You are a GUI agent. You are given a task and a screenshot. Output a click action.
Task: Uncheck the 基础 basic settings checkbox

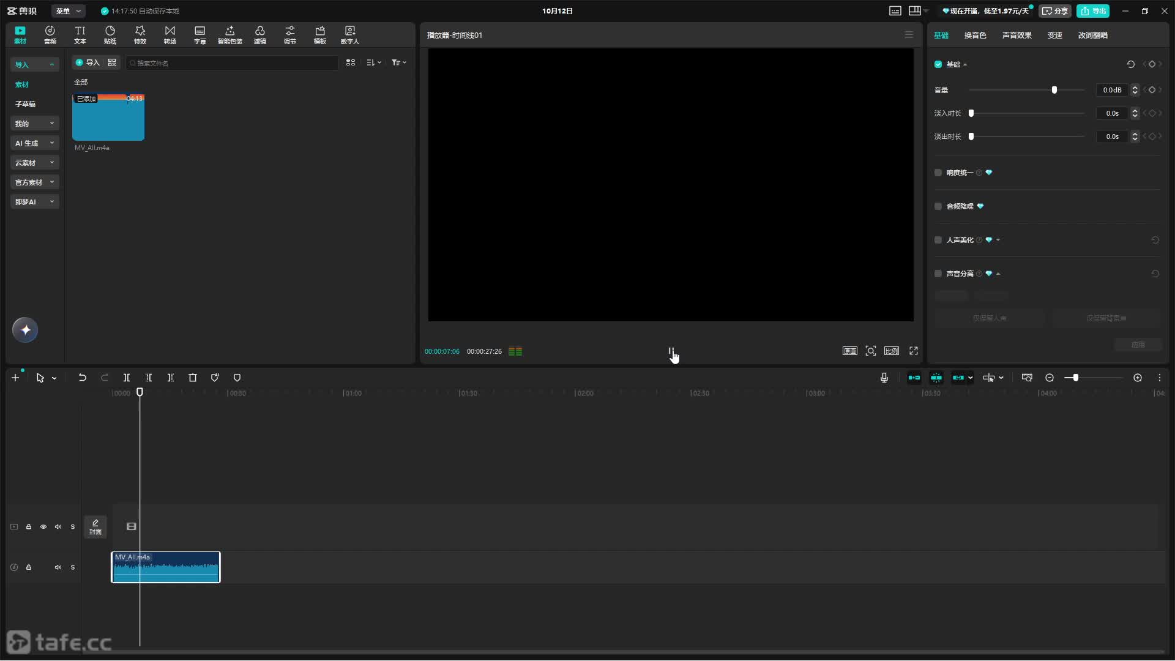pyautogui.click(x=938, y=64)
